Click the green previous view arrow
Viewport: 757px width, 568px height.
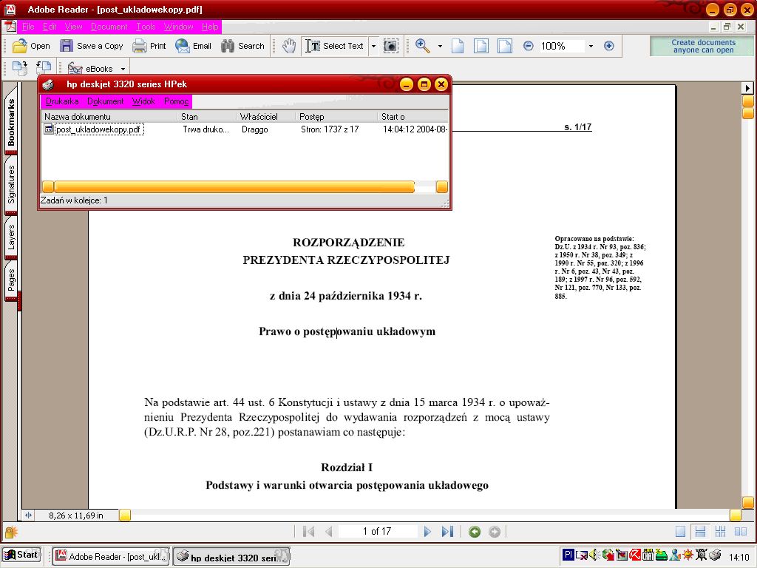(x=475, y=532)
